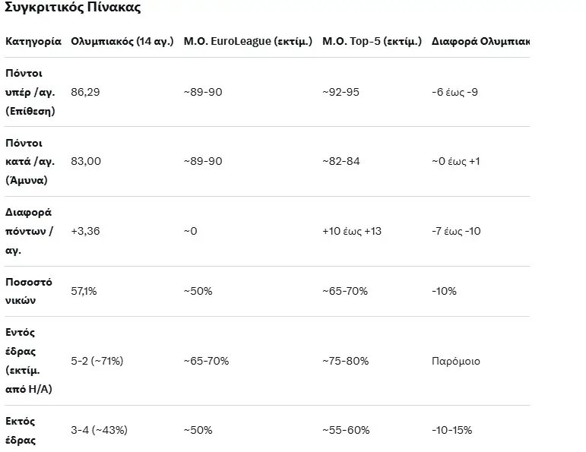Screen dimensions: 586x452
Task: Click the truncated Διαφορά Ολυμπιακ column header
Action: [x=480, y=41]
